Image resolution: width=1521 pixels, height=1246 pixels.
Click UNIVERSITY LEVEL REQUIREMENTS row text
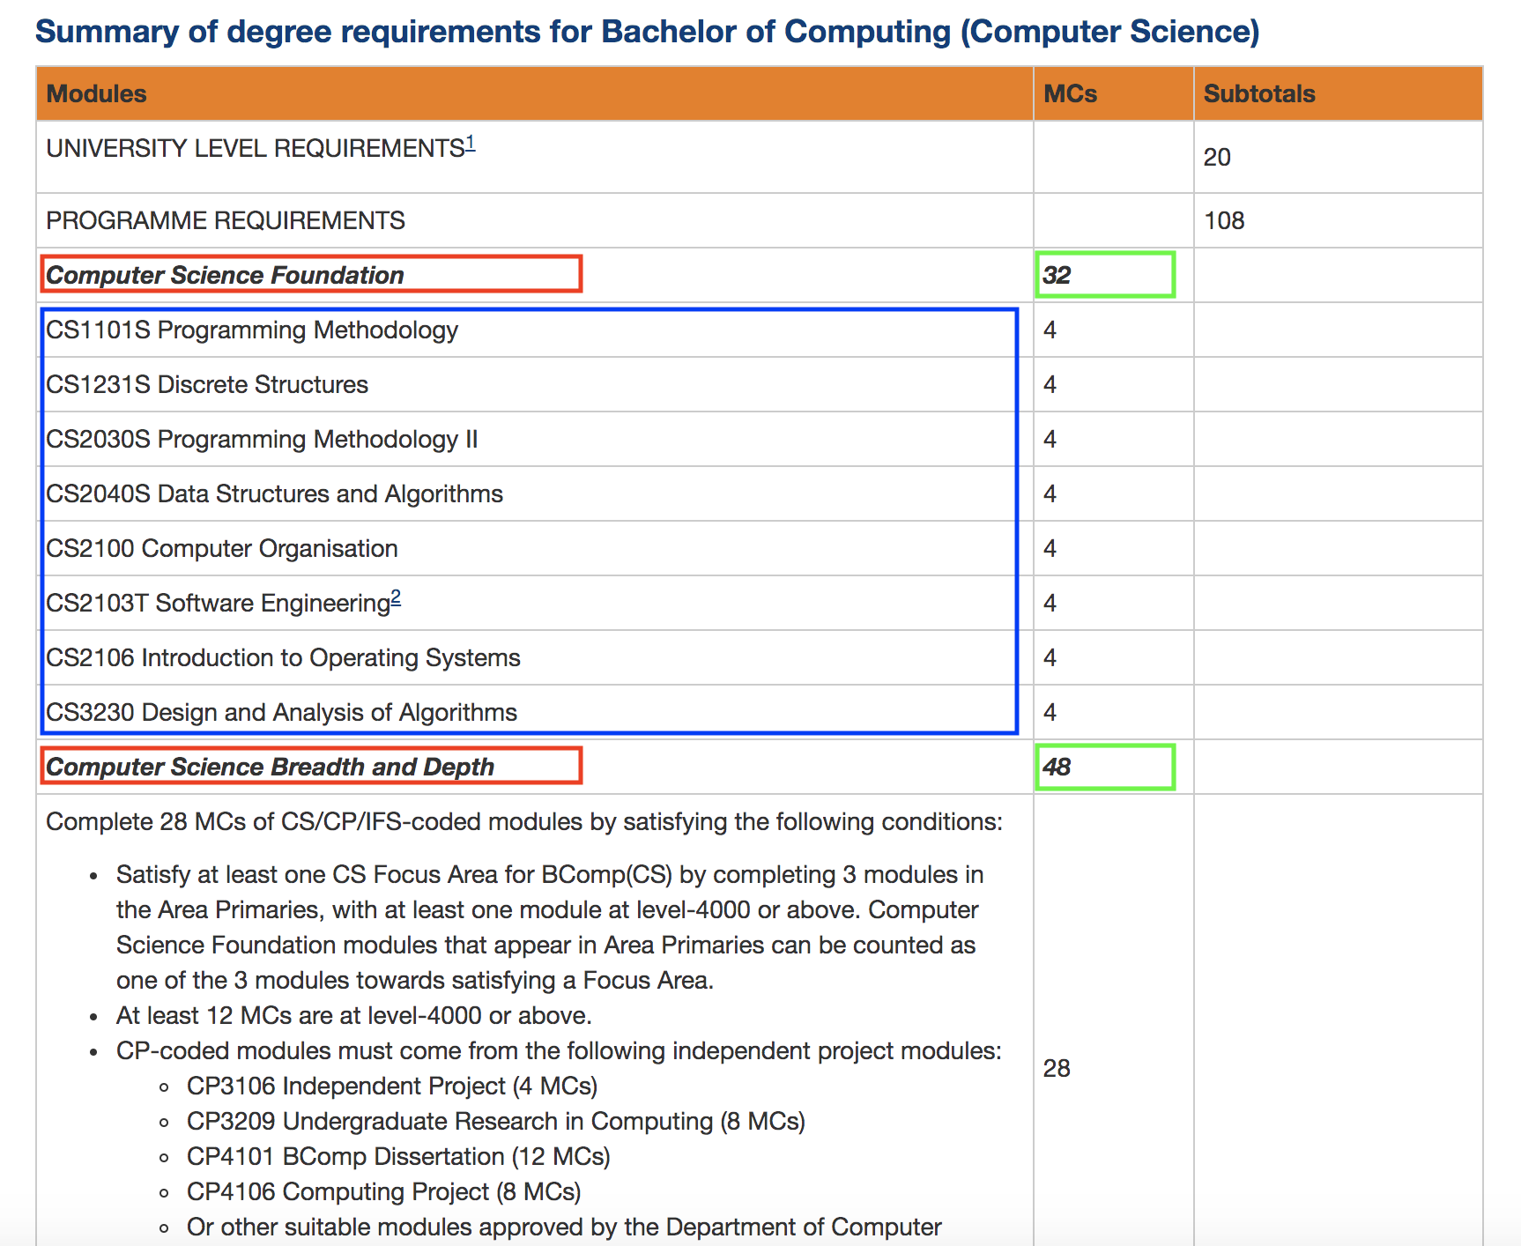coord(256,148)
